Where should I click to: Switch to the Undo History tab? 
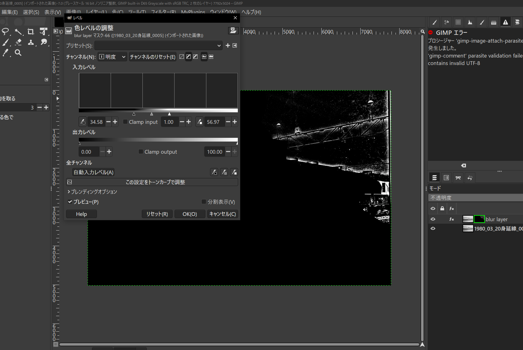pos(470,178)
